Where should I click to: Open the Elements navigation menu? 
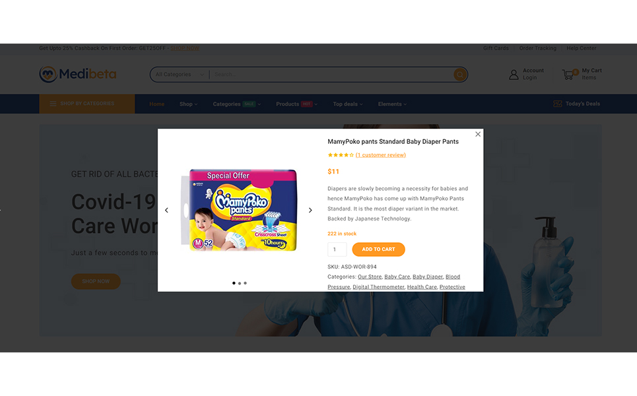392,104
